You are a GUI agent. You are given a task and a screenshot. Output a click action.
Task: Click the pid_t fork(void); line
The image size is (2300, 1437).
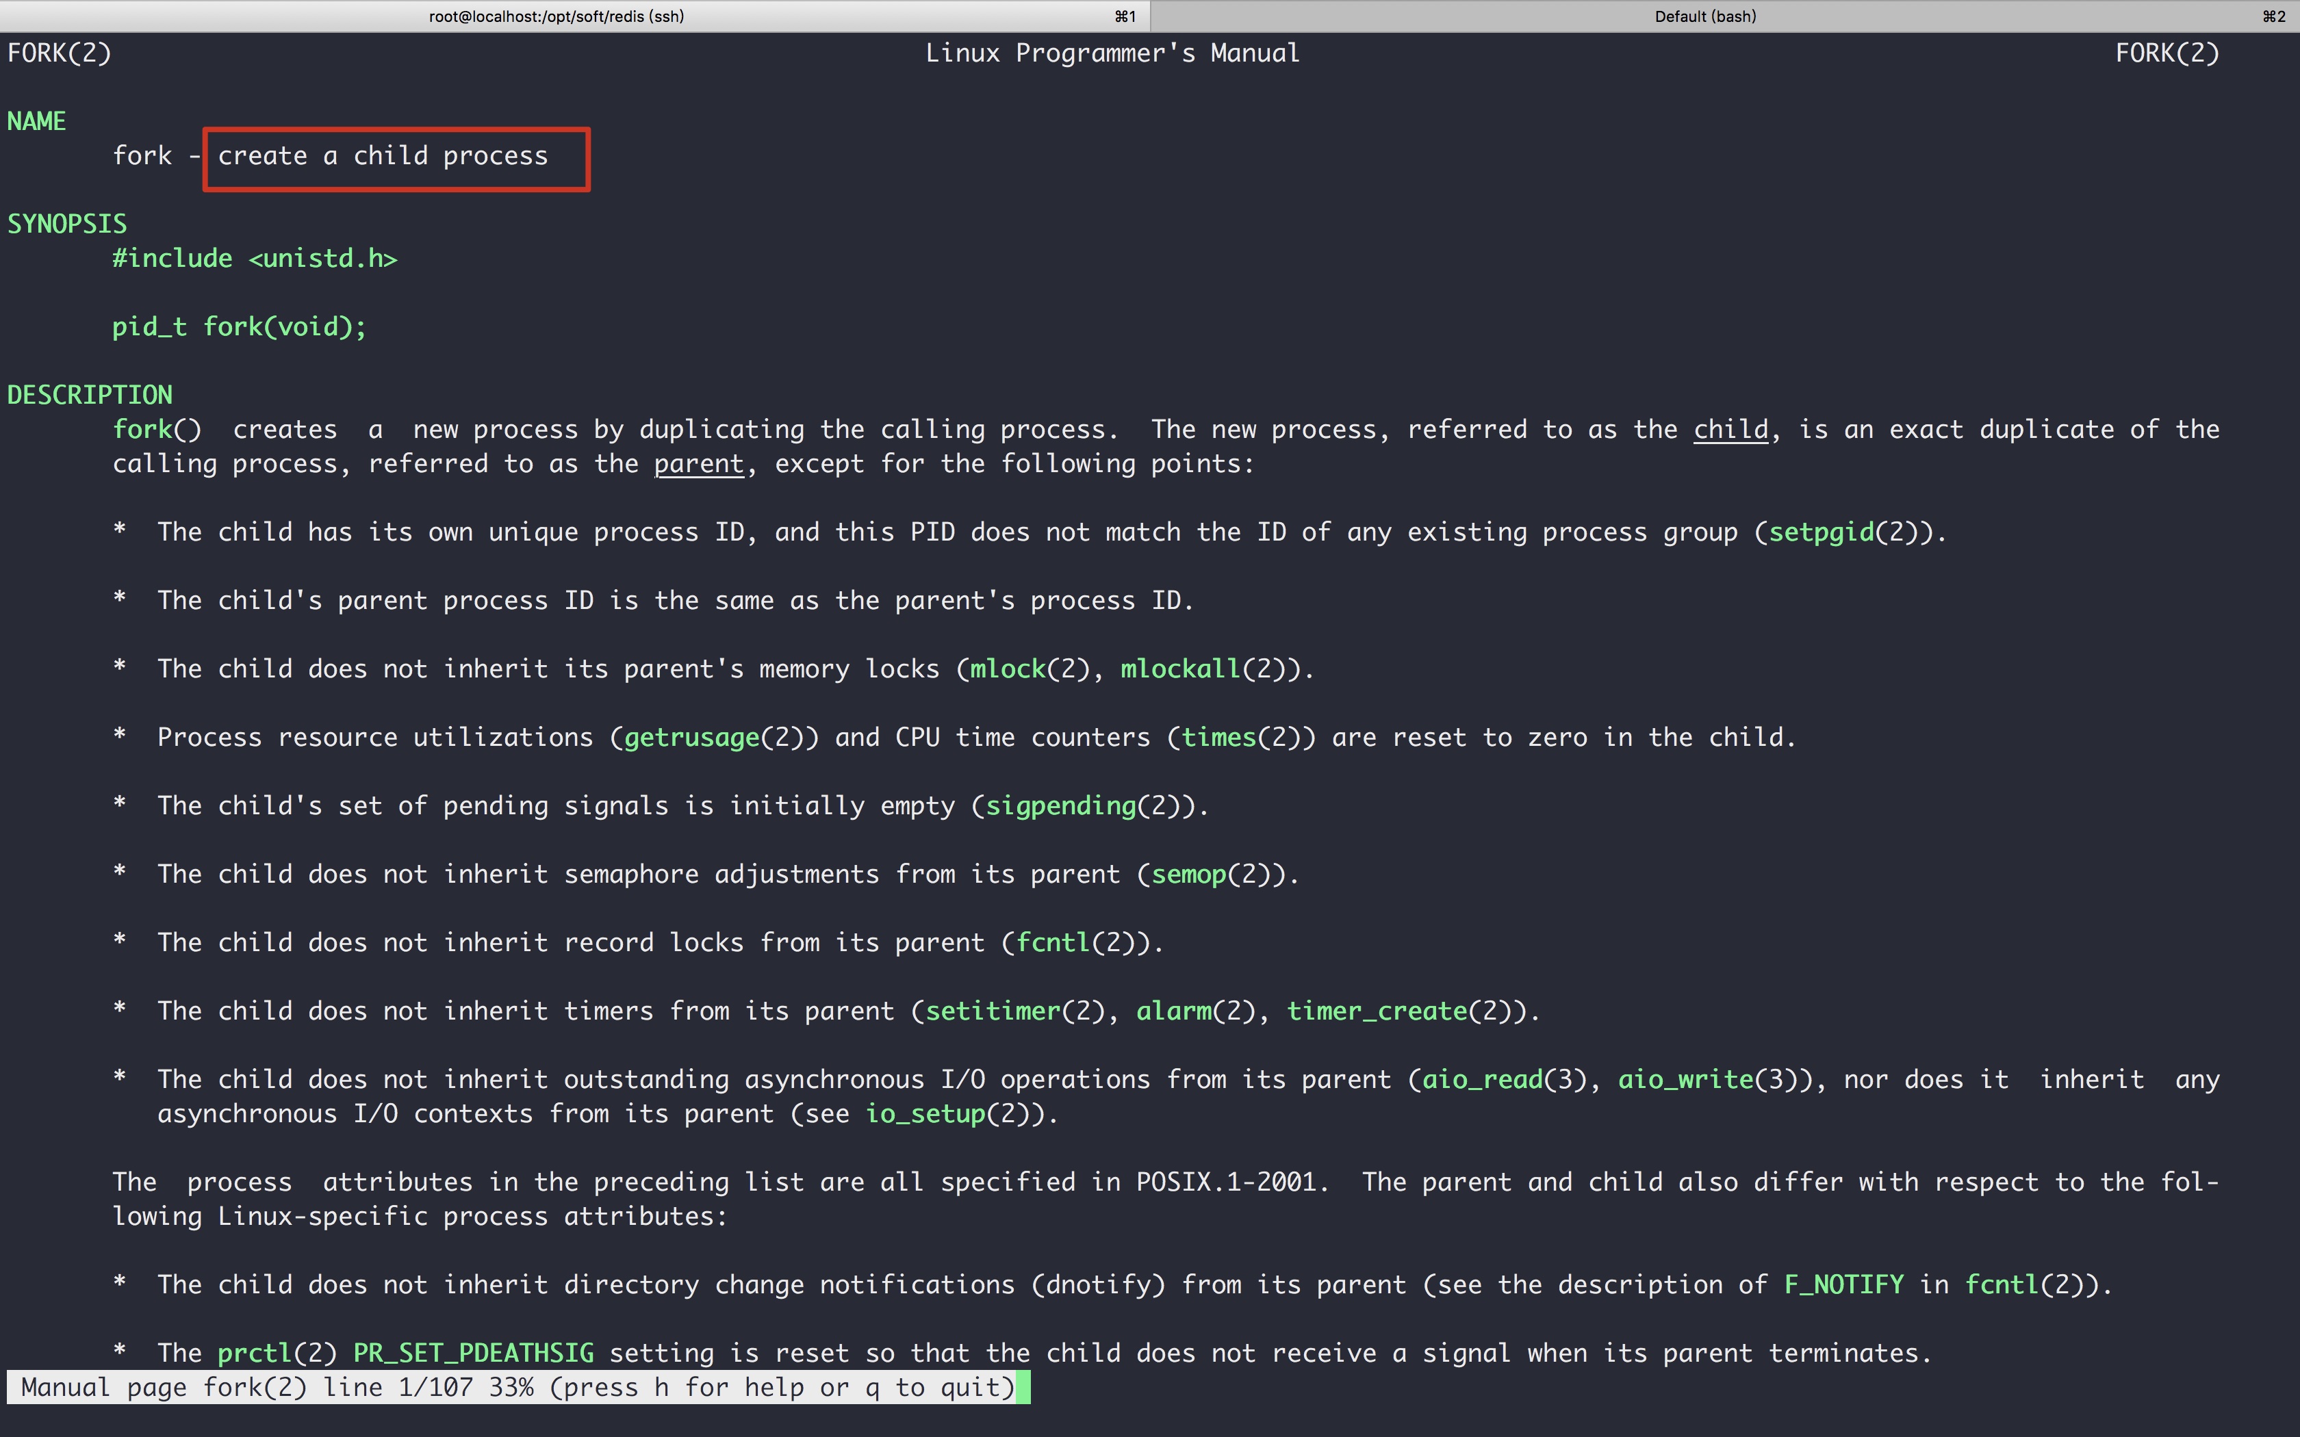(x=238, y=327)
